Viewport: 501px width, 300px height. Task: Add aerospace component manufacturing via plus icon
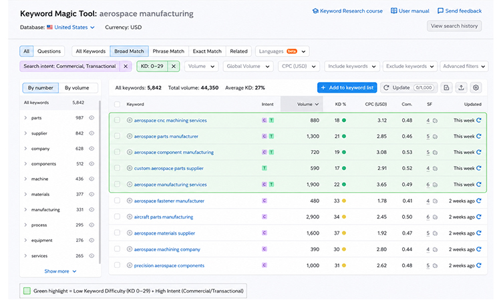130,152
